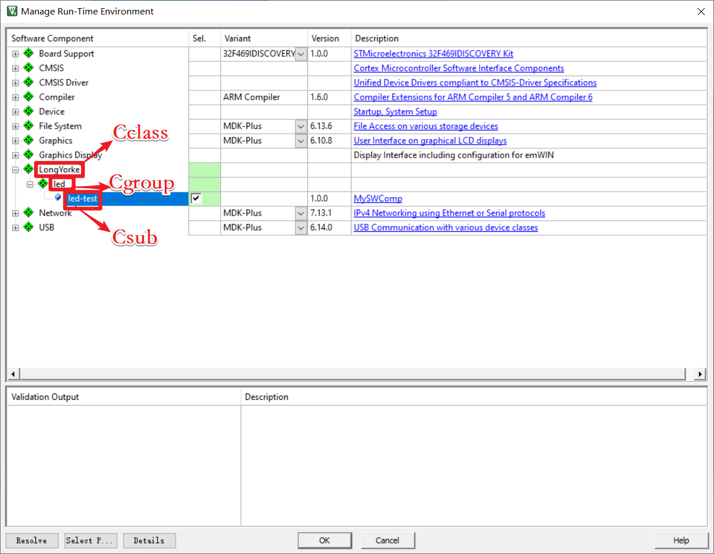Image resolution: width=714 pixels, height=554 pixels.
Task: Open Startup, System Setup link
Action: pyautogui.click(x=395, y=111)
